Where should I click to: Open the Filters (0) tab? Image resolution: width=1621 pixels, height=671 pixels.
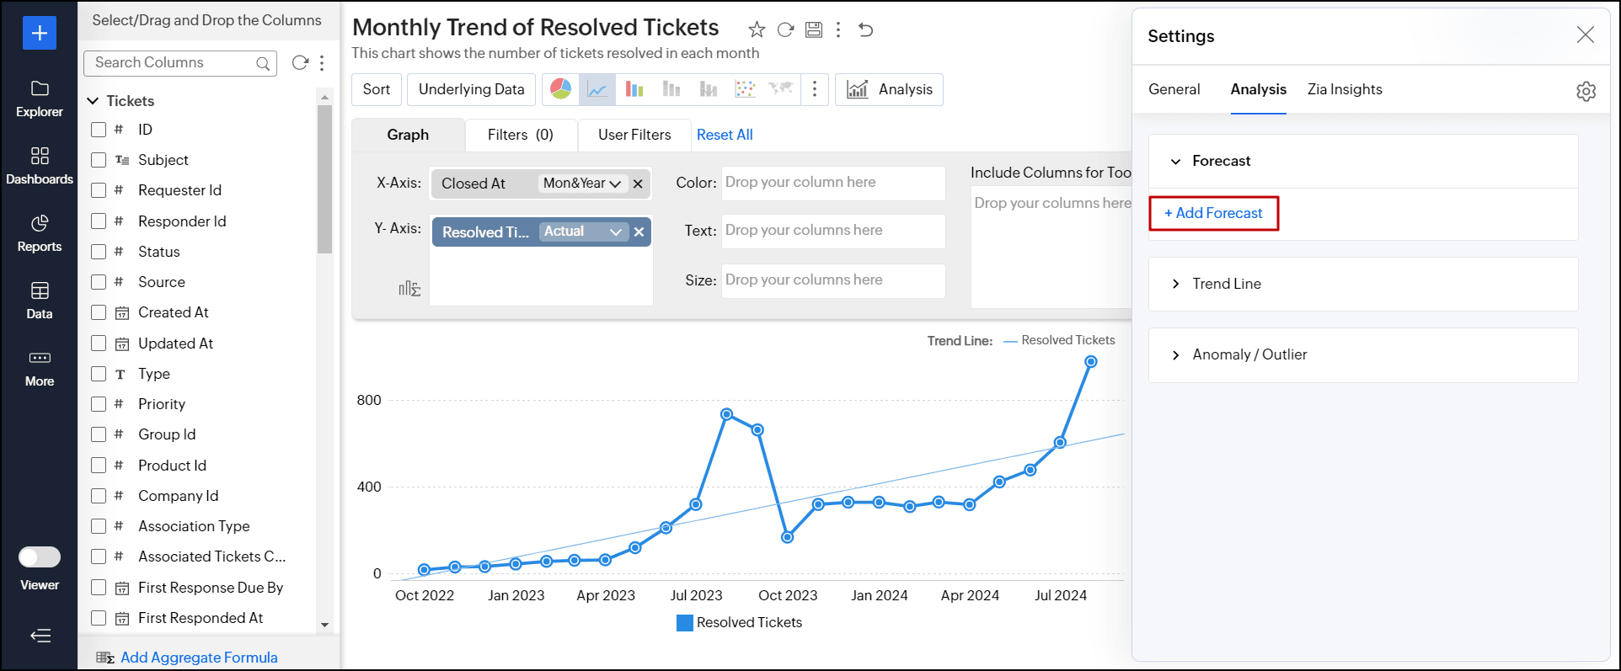tap(520, 135)
